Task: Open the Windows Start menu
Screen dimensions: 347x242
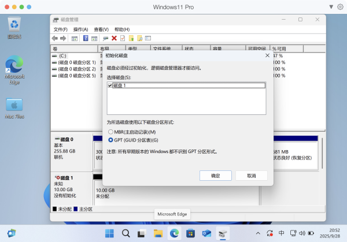Action: coord(109,233)
